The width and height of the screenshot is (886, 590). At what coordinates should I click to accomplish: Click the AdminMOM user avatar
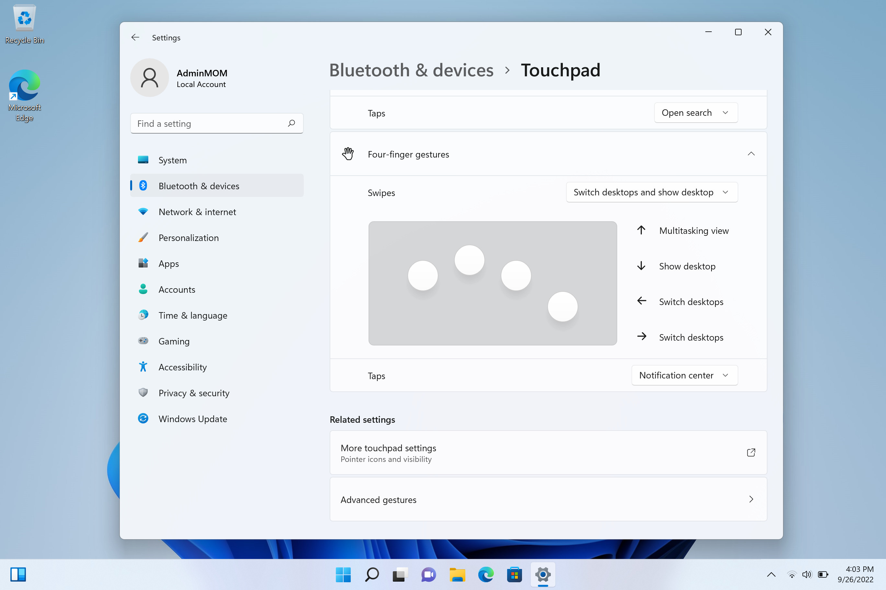[x=150, y=78]
